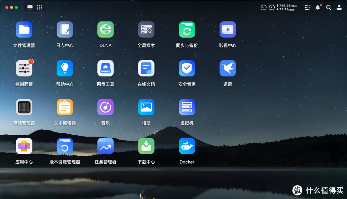Open 控制面板 control panel
The image size is (347, 199).
pos(24,68)
